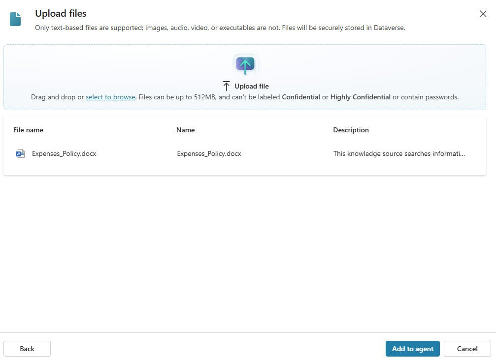Click the Description column header
The height and width of the screenshot is (361, 496).
coord(351,130)
